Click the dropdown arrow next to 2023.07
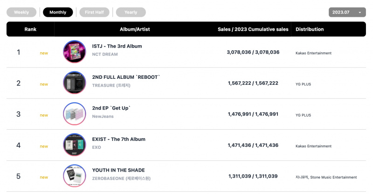The width and height of the screenshot is (373, 194). click(x=360, y=13)
